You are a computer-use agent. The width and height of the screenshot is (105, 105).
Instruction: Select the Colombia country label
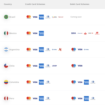click(14, 82)
